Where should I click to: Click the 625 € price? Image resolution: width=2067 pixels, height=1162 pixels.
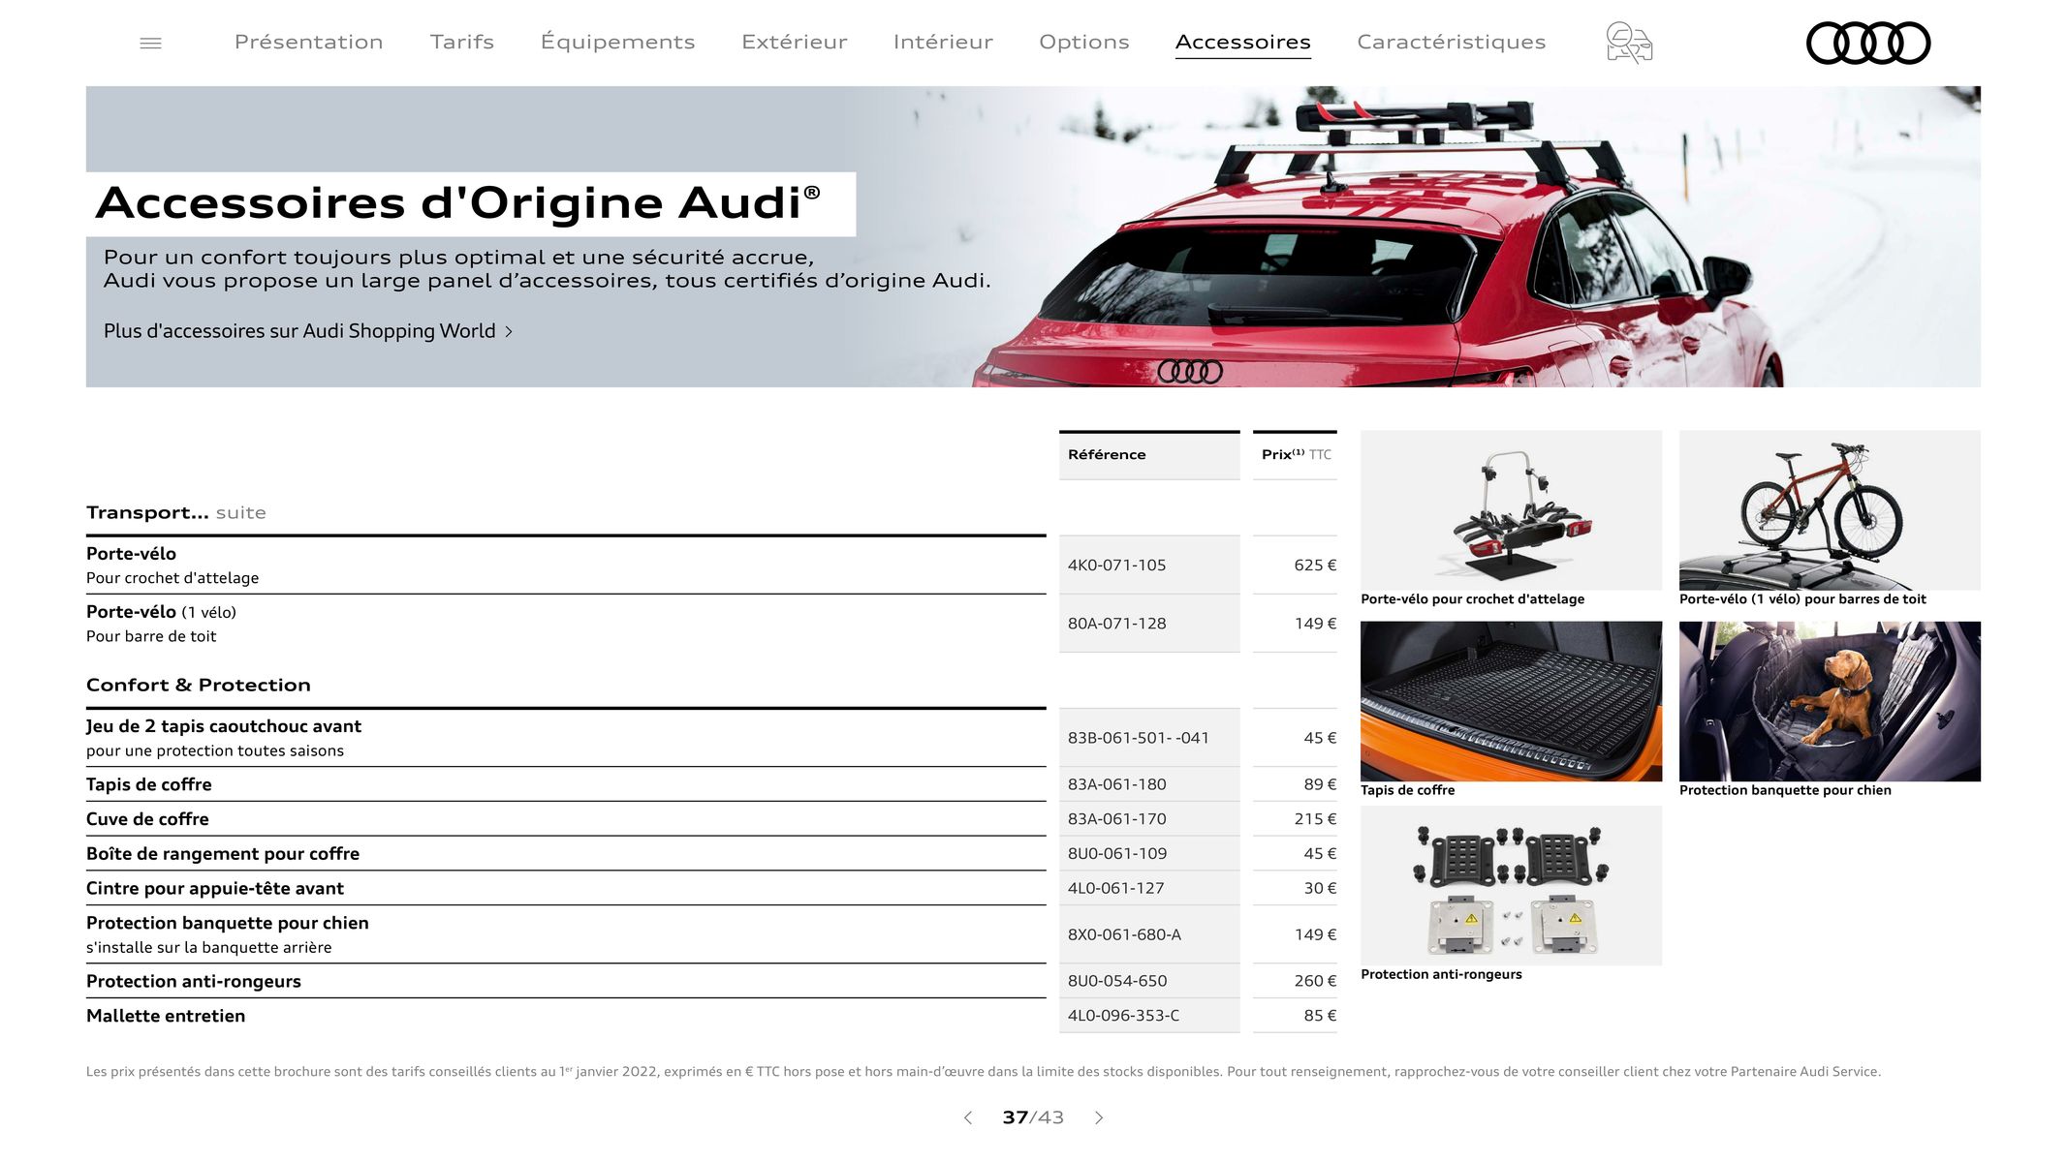pyautogui.click(x=1315, y=566)
